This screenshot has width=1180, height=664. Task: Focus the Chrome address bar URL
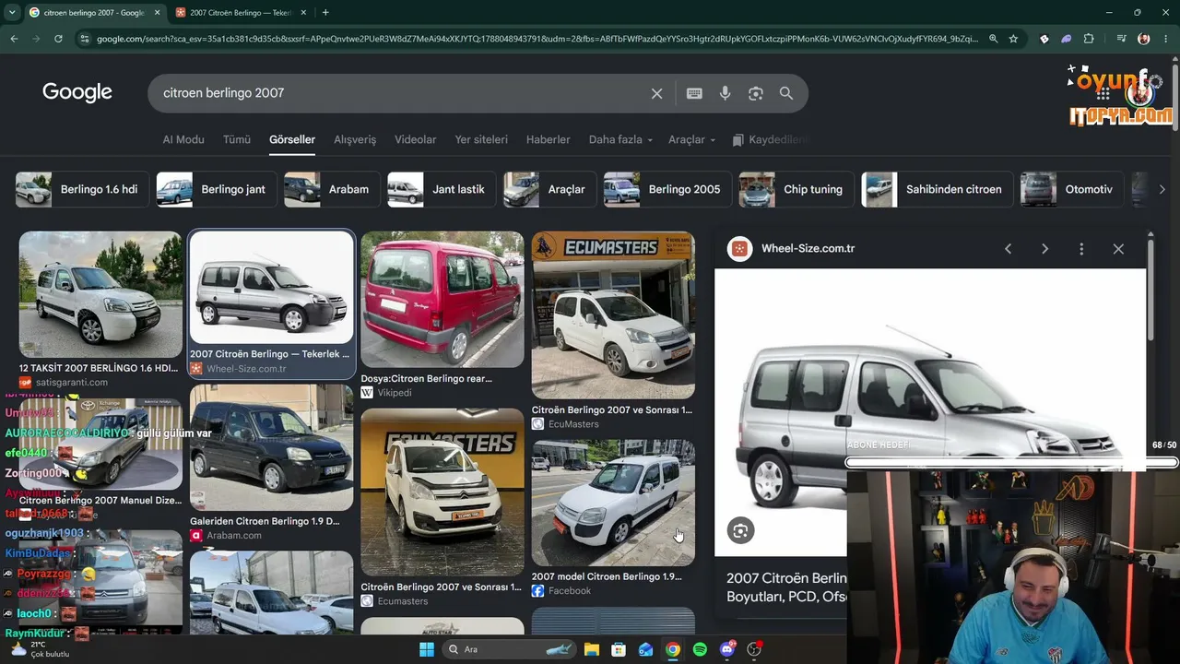pyautogui.click(x=537, y=39)
